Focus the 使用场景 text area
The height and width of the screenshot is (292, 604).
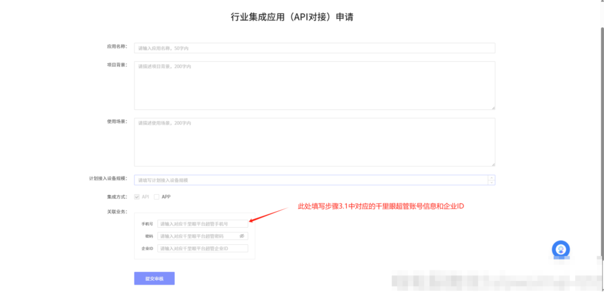tap(314, 142)
